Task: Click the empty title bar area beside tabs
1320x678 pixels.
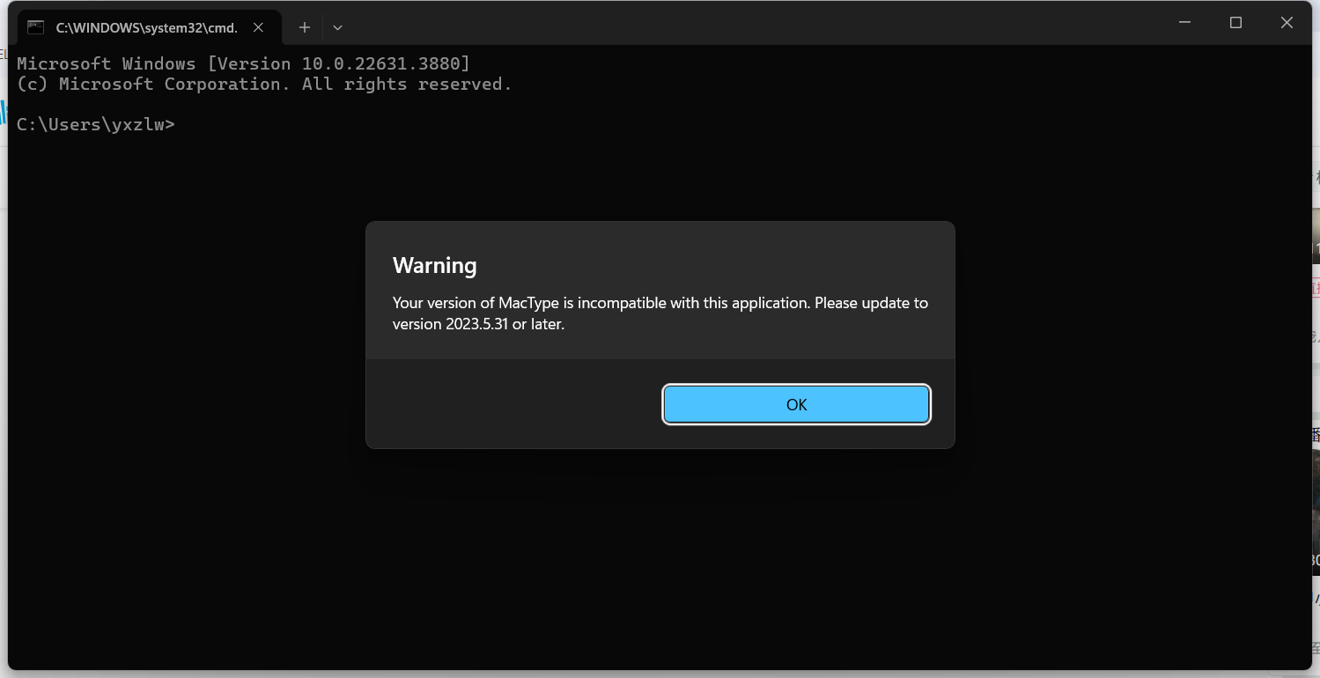Action: (748, 26)
